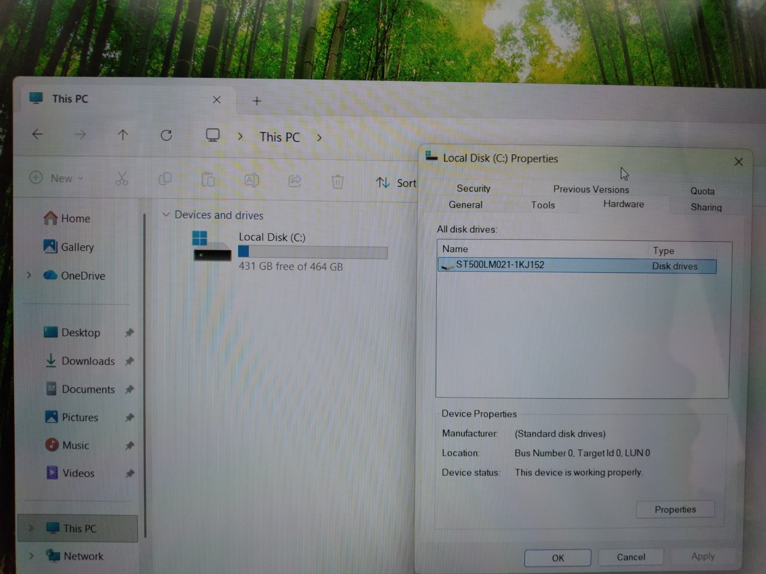
Task: Click the monitor icon in address bar
Action: click(x=213, y=135)
